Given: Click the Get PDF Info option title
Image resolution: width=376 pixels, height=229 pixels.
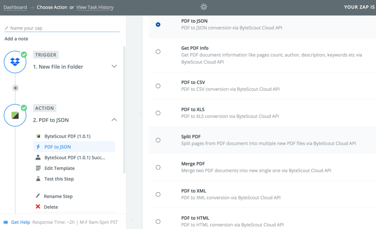Looking at the screenshot, I should [195, 48].
